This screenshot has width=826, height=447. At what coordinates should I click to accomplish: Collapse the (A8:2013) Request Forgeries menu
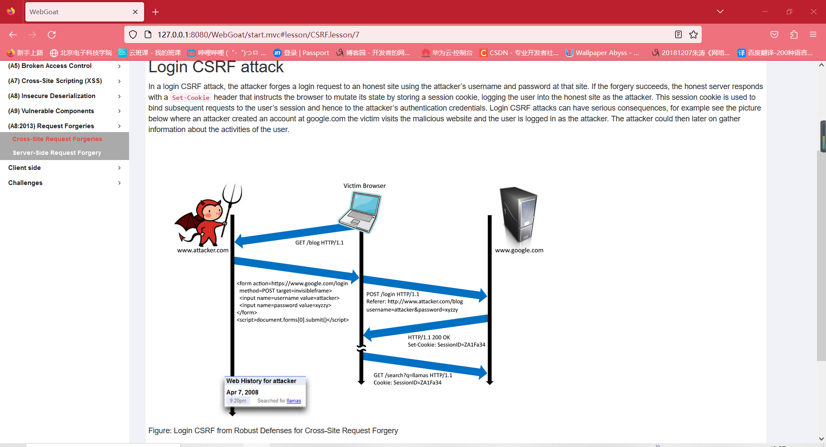point(65,126)
